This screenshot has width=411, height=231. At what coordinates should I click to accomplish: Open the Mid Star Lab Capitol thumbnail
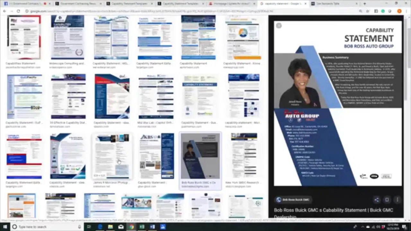(x=156, y=97)
